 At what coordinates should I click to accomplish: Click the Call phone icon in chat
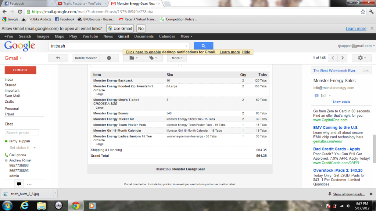7,155
